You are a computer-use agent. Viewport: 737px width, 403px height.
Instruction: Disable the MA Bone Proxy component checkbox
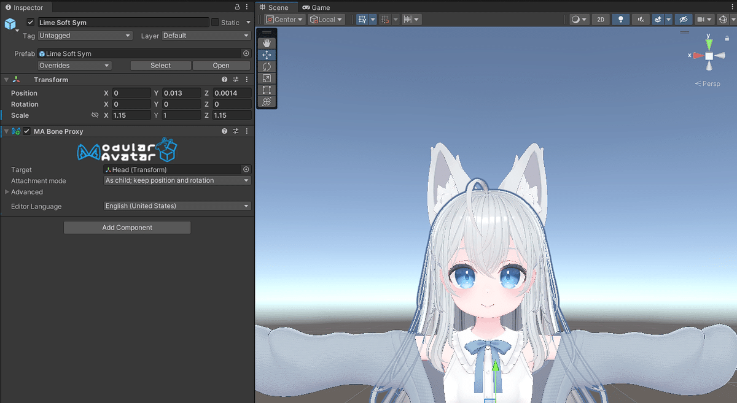(x=27, y=131)
